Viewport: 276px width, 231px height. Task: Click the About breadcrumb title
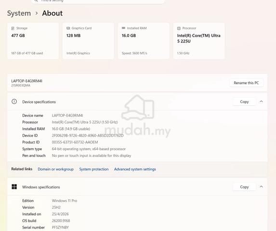[53, 13]
